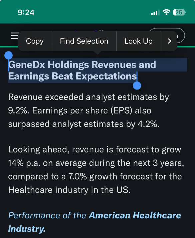The height and width of the screenshot is (238, 195).
Task: Tap the word industry in the link
Action: 27,229
